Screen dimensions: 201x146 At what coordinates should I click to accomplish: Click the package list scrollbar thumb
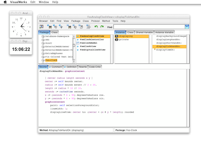74,46
